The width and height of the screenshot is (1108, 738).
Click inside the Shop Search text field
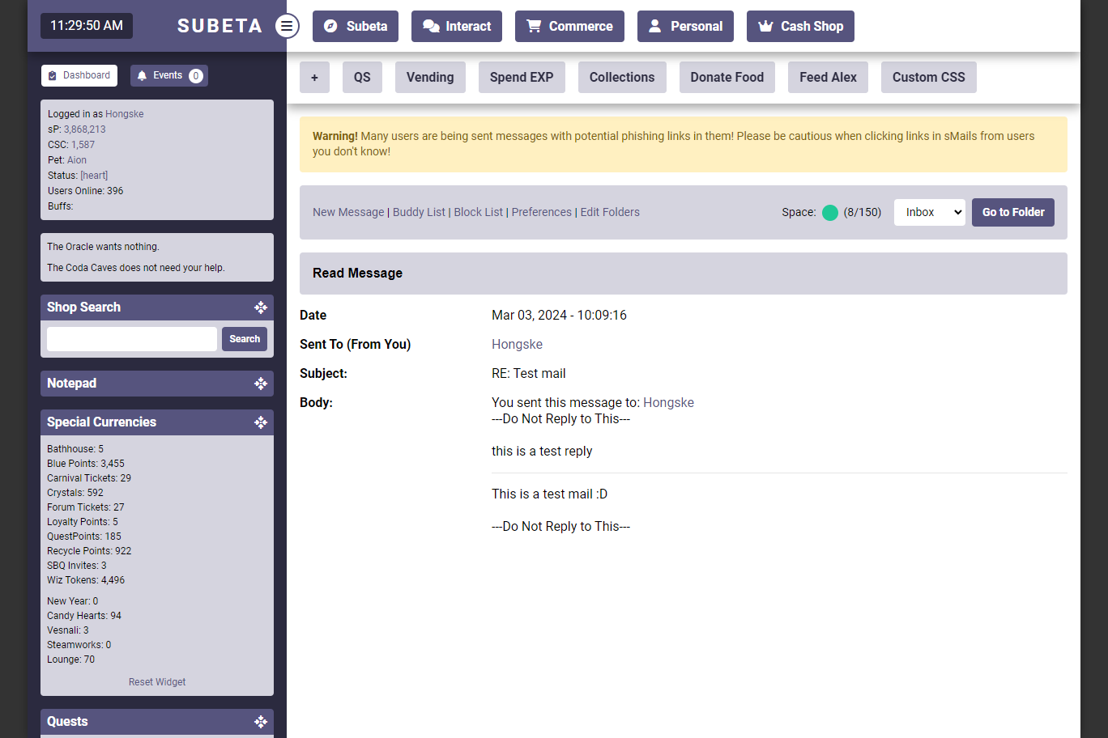132,339
